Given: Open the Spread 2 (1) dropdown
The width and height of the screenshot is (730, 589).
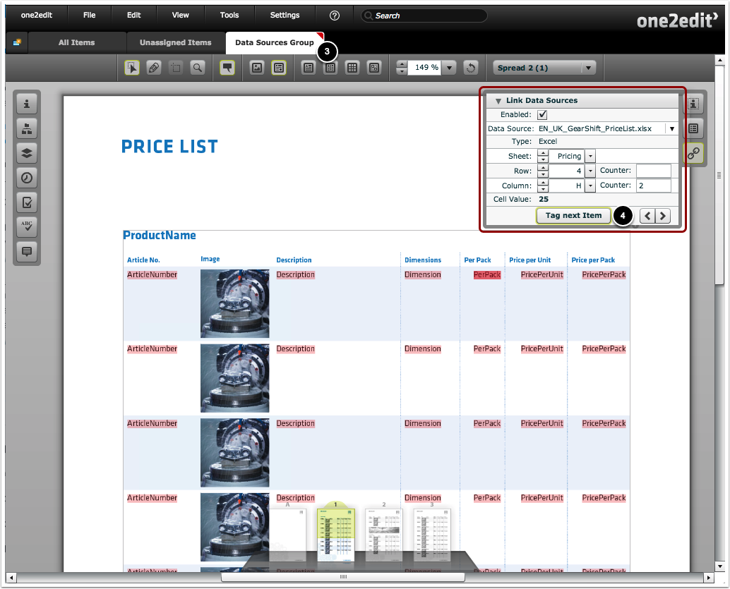Looking at the screenshot, I should click(x=544, y=68).
